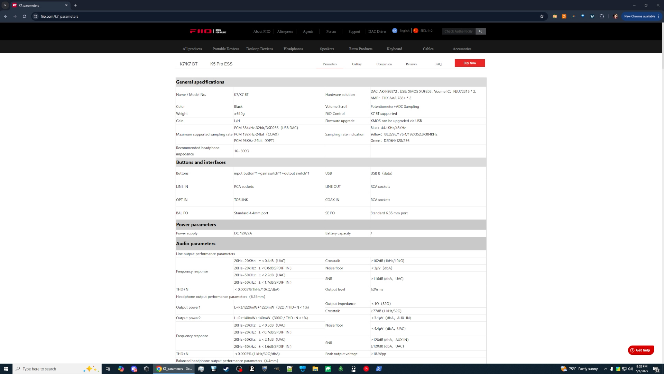Image resolution: width=664 pixels, height=374 pixels.
Task: Click the red Buy Now button
Action: (x=470, y=63)
